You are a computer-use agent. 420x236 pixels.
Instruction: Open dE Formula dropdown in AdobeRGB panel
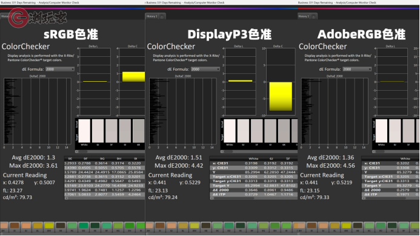357,69
